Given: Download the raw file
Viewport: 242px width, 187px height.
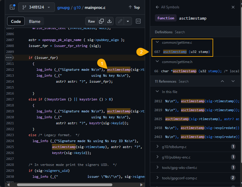Looking at the screenshot, I should click(x=109, y=21).
